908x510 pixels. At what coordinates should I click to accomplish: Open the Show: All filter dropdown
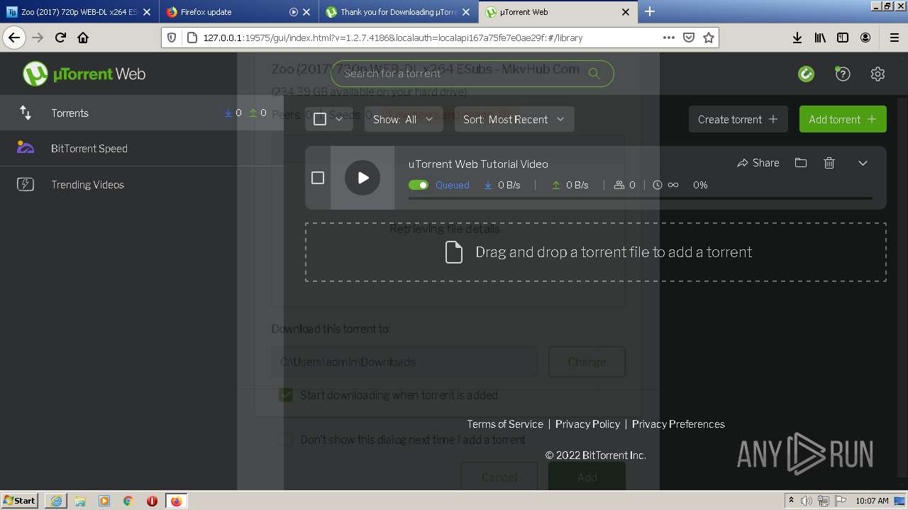coord(404,119)
